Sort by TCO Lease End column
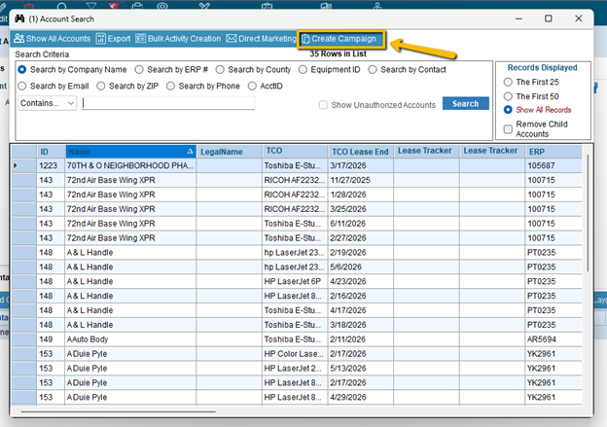Image resolution: width=607 pixels, height=427 pixels. (360, 152)
